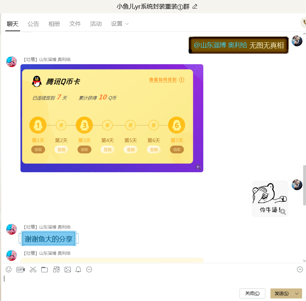
Task: Open the 查看如何签到 link
Action: pyautogui.click(x=163, y=80)
